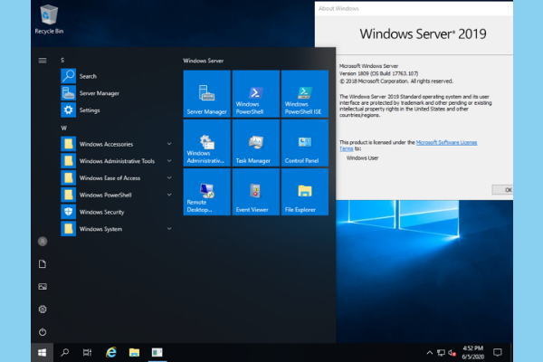Image resolution: width=543 pixels, height=362 pixels.
Task: Click the taskbar clock showing 4:52 PM
Action: coord(473,352)
